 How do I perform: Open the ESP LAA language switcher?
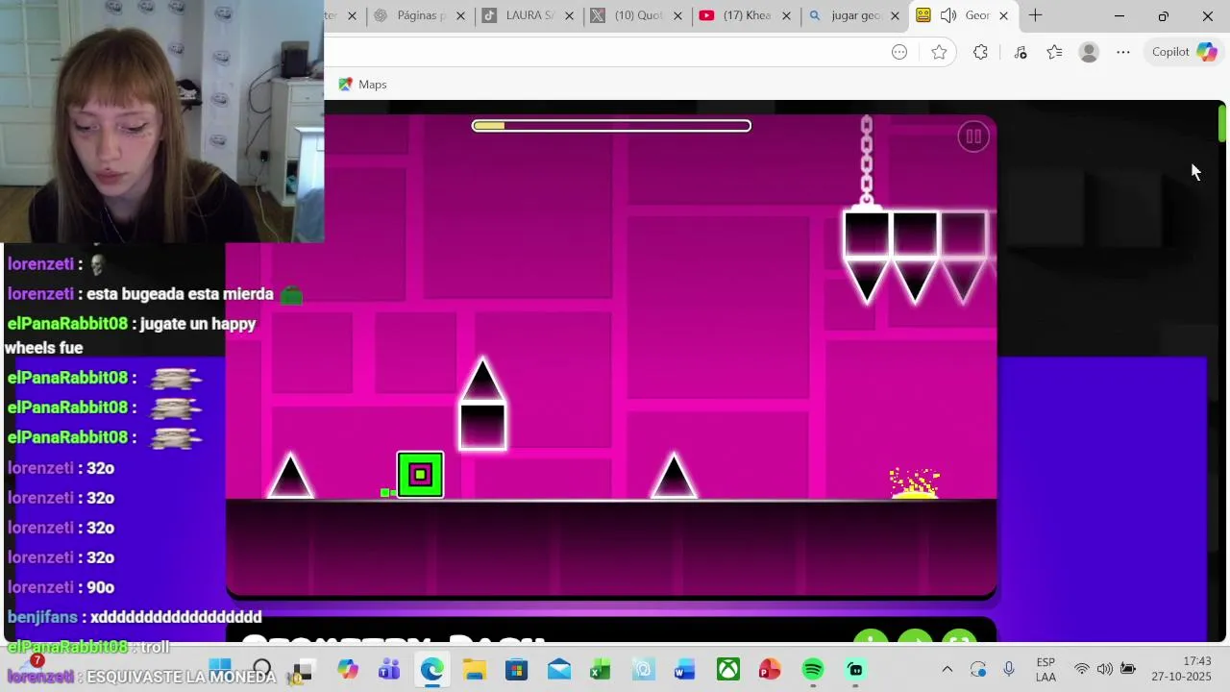coord(1045,669)
